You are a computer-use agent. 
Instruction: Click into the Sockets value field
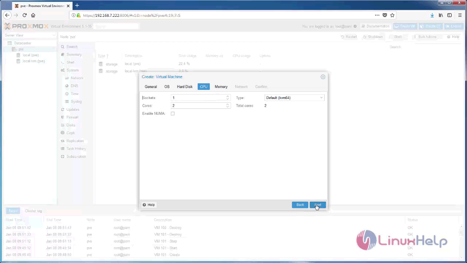pos(198,98)
